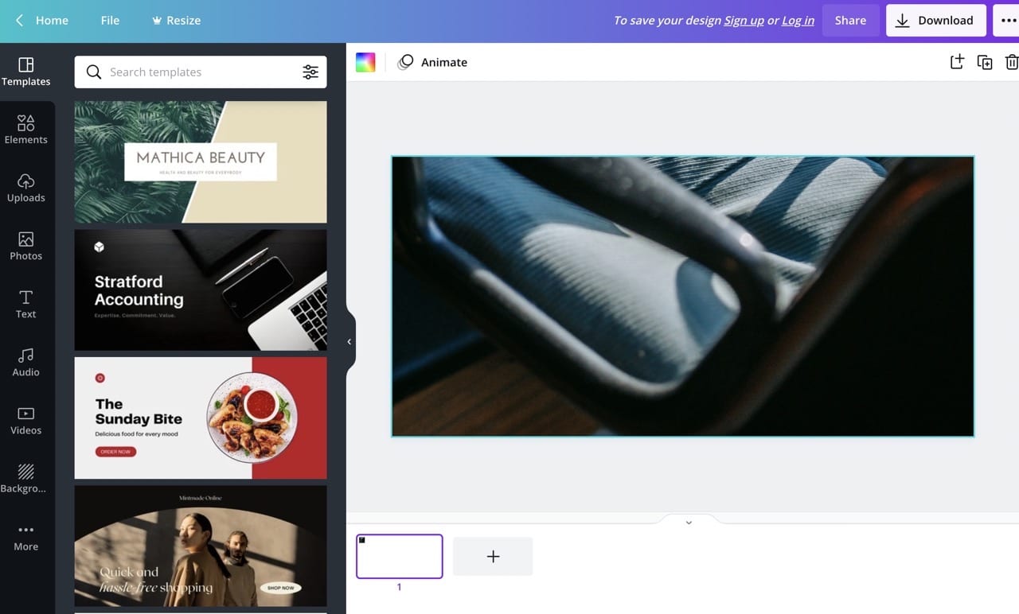Screen dimensions: 1019x614
Task: Focus the Search templates field
Action: point(201,72)
